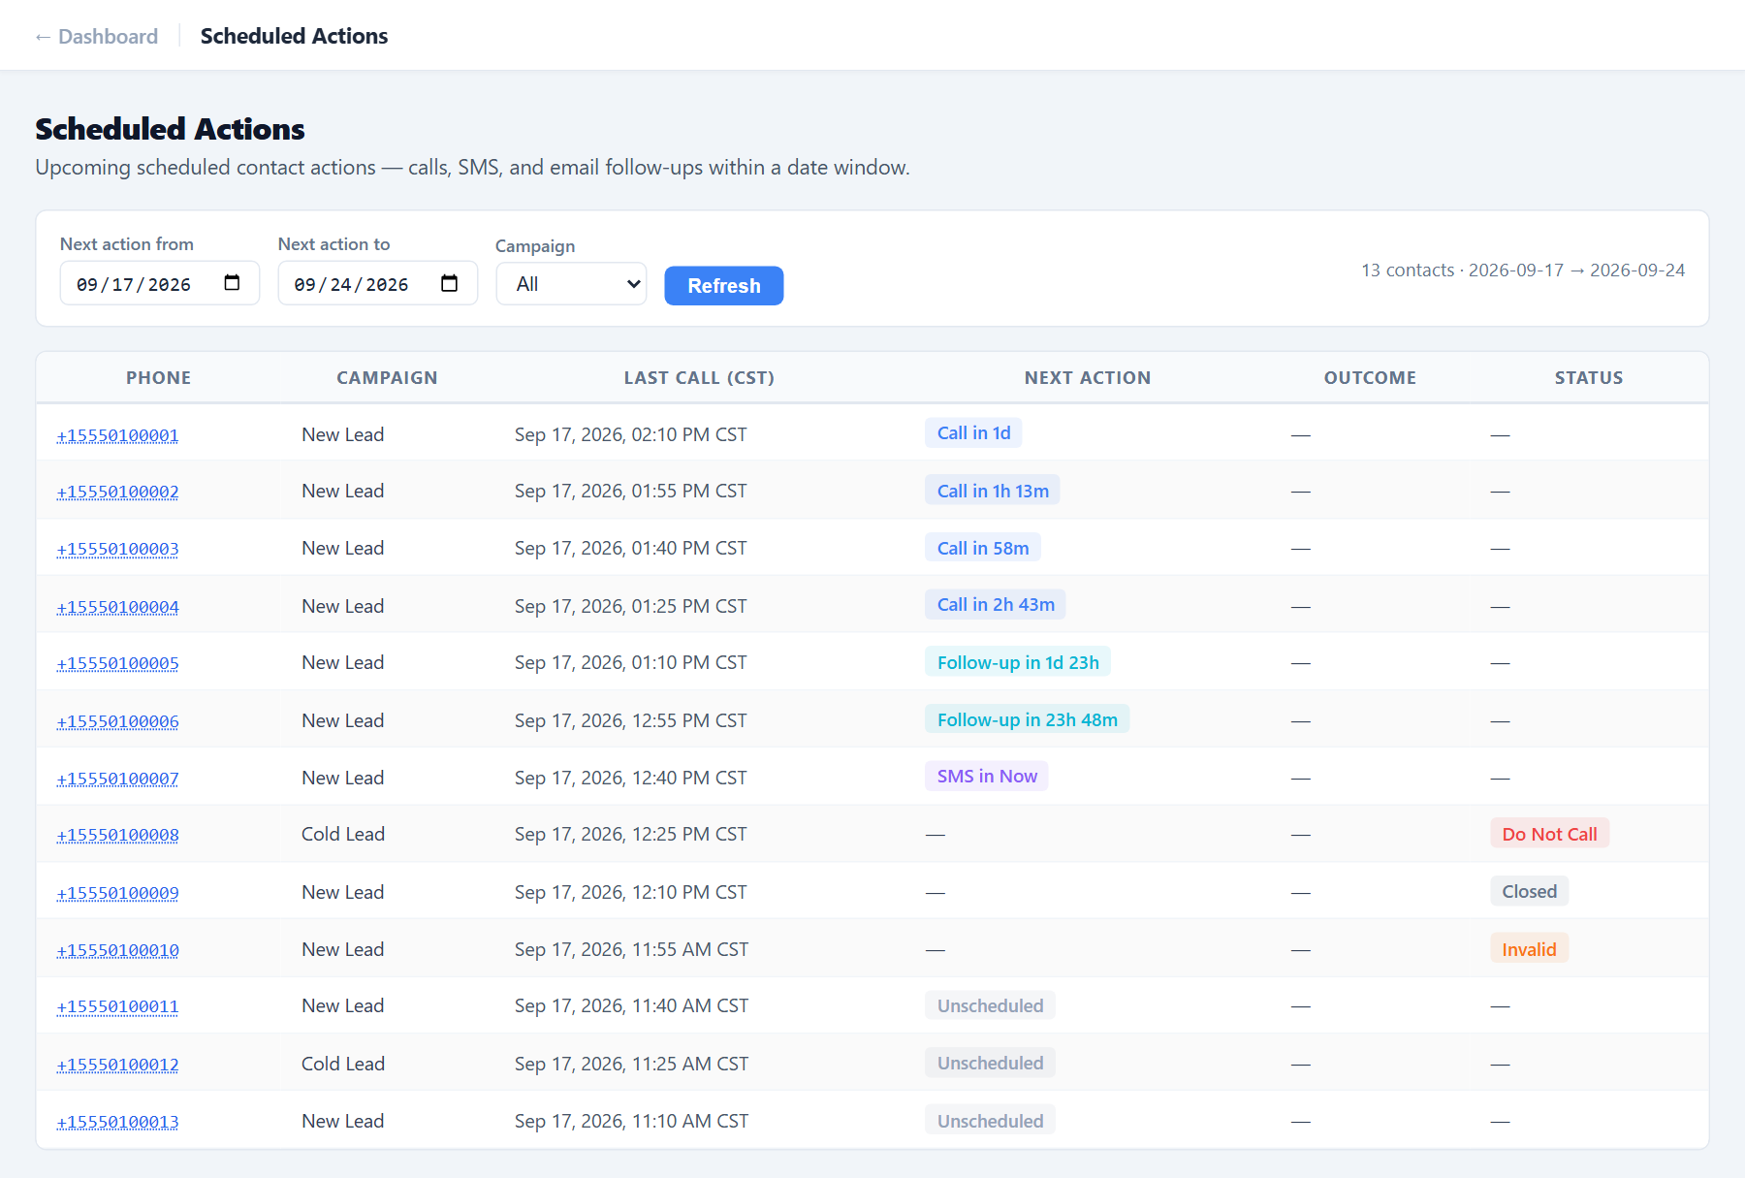This screenshot has height=1178, width=1745.
Task: Click the NEXT ACTION column header
Action: 1088,378
